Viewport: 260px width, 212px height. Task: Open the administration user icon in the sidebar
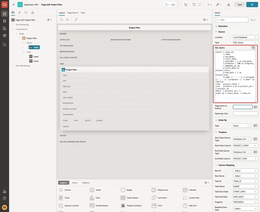[5, 192]
